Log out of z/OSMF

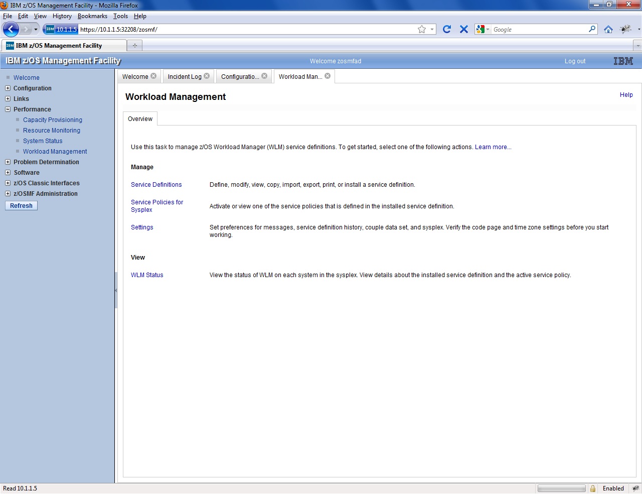pos(575,61)
